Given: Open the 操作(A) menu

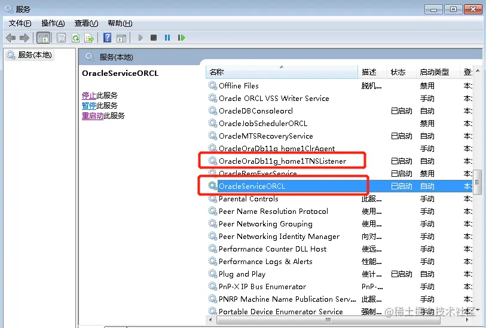Looking at the screenshot, I should coord(53,23).
